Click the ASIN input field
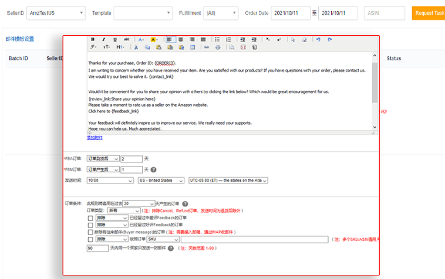This screenshot has width=445, height=279. 384,12
